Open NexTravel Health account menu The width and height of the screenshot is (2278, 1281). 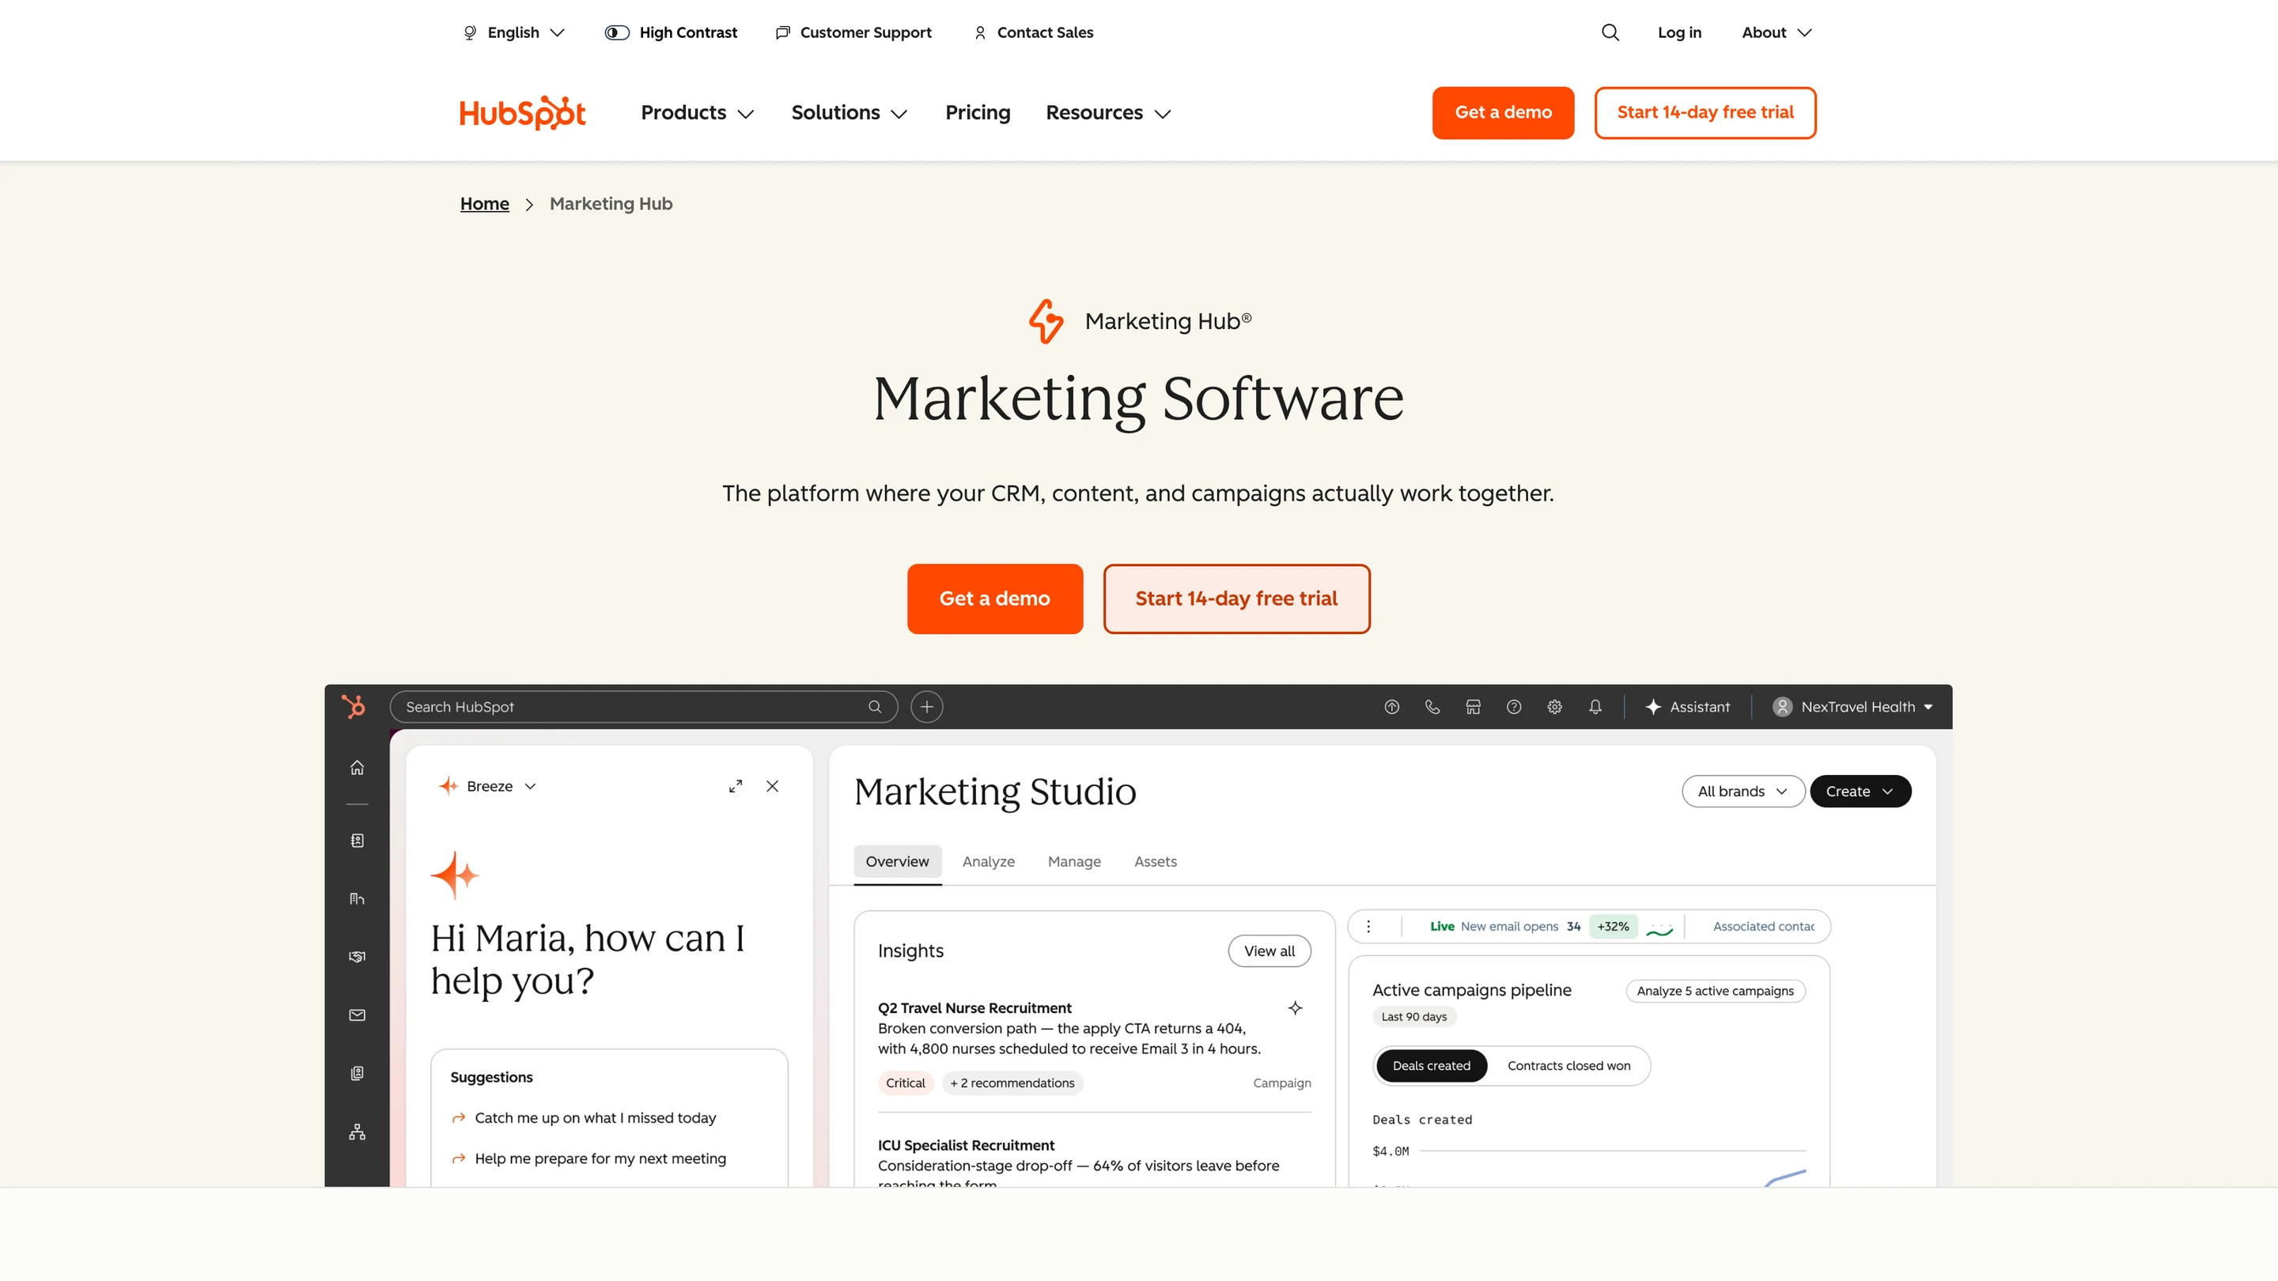[x=1852, y=706]
